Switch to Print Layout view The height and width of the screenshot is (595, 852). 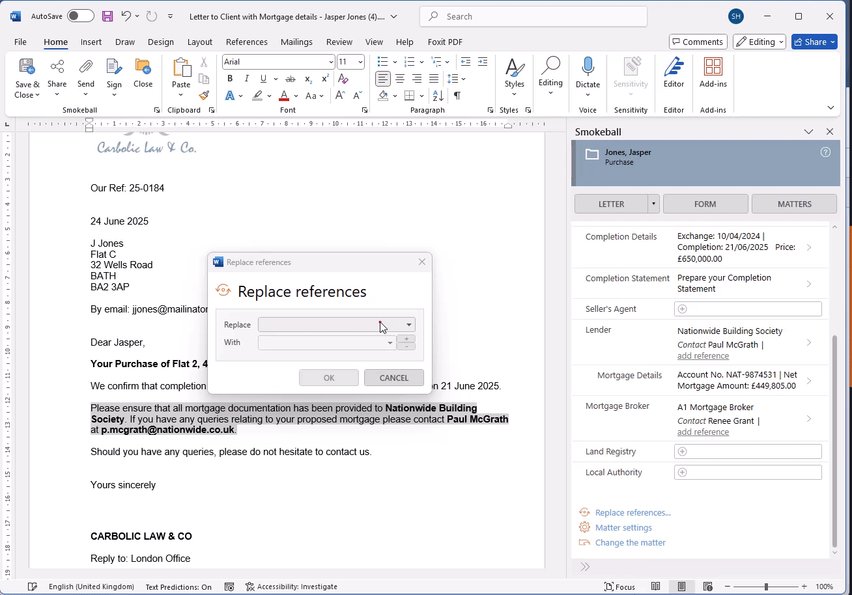681,587
